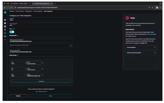
Task: Click info icon beside Twilio account password
Action: point(28,45)
